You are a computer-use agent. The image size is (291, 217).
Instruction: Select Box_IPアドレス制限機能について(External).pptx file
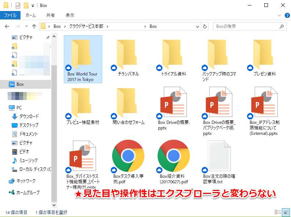tap(265, 111)
